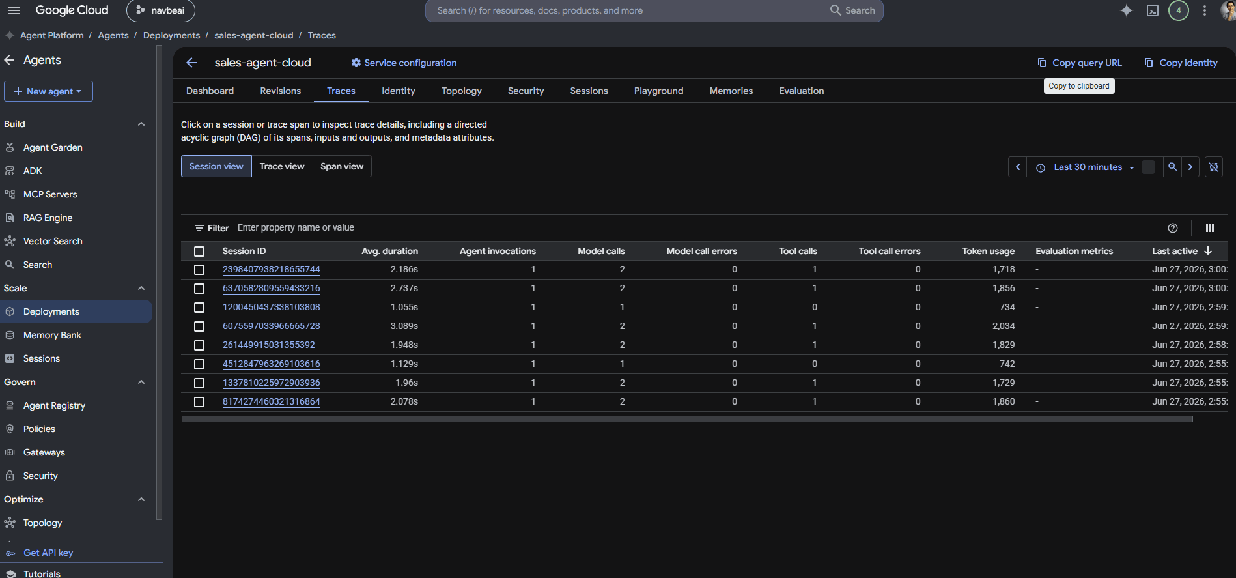The width and height of the screenshot is (1236, 578).
Task: Toggle auto-refresh off icon
Action: pyautogui.click(x=1214, y=167)
